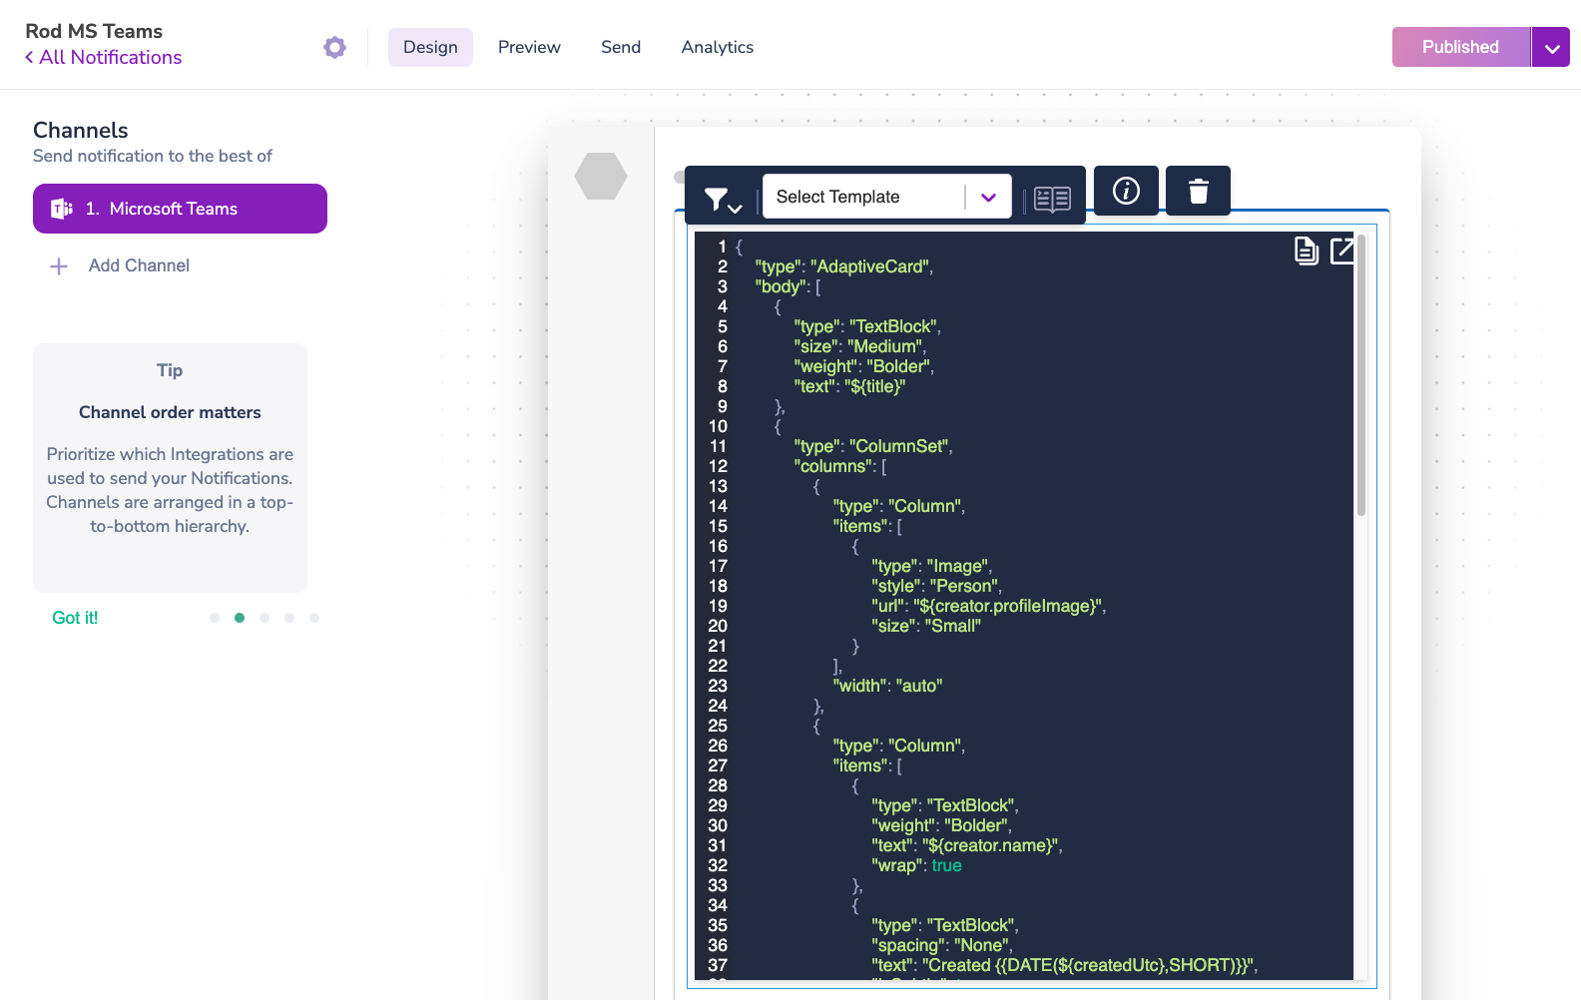
Task: Click the "size": "Small" line
Action: click(x=926, y=626)
